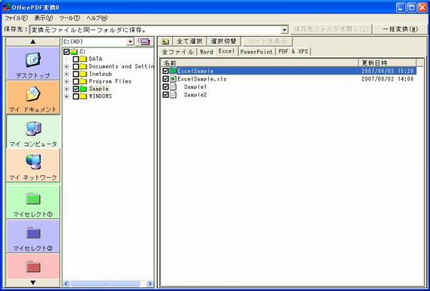Click the C: drive folder icon
This screenshot has width=430, height=291.
pos(74,52)
